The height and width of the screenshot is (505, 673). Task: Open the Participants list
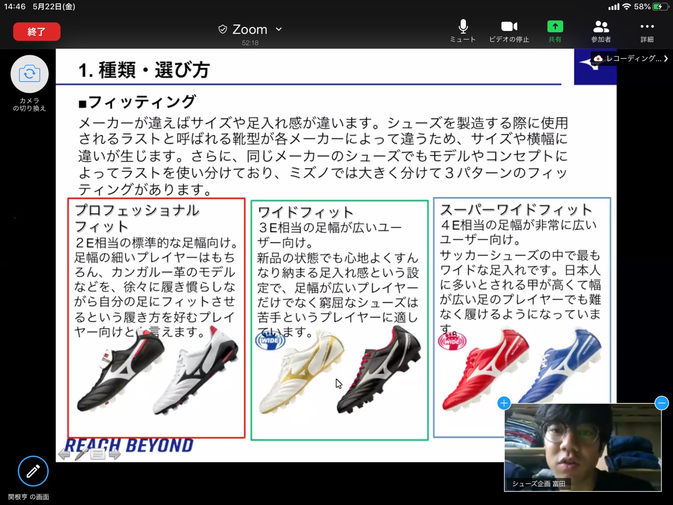(x=601, y=31)
